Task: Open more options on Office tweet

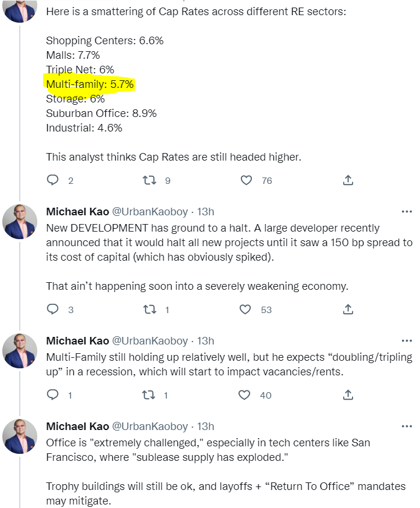Action: coord(407,427)
